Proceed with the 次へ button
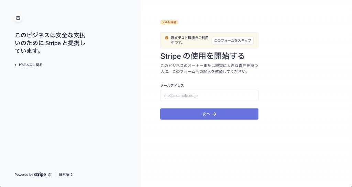The height and width of the screenshot is (187, 352). coord(209,114)
